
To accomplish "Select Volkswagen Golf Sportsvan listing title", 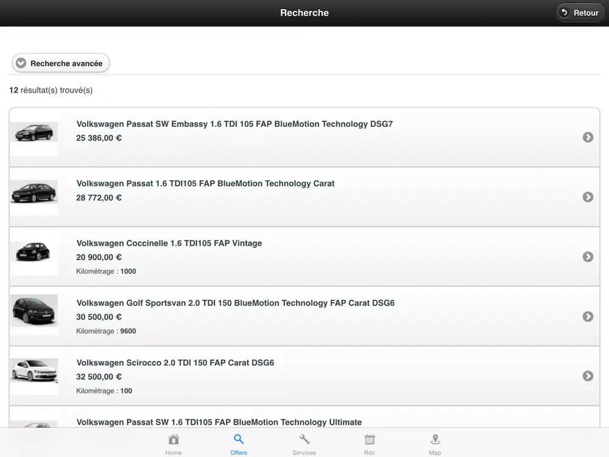I will point(235,303).
